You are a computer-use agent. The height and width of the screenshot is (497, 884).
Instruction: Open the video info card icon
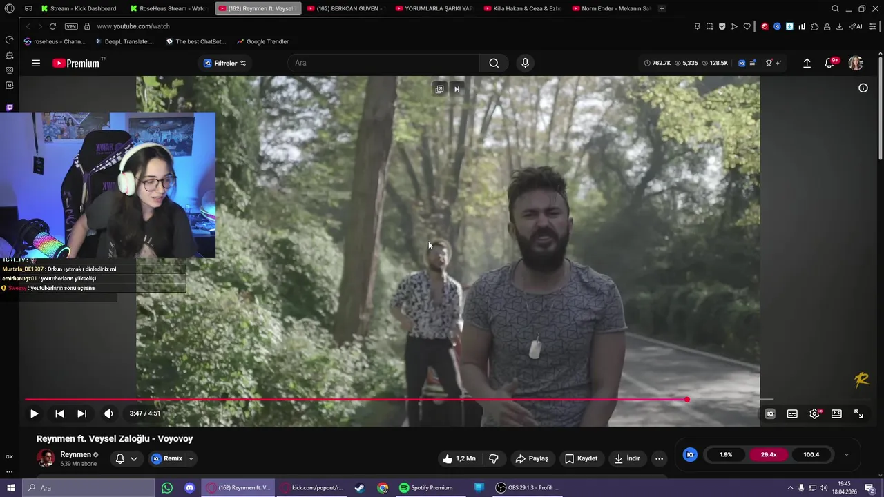click(863, 88)
